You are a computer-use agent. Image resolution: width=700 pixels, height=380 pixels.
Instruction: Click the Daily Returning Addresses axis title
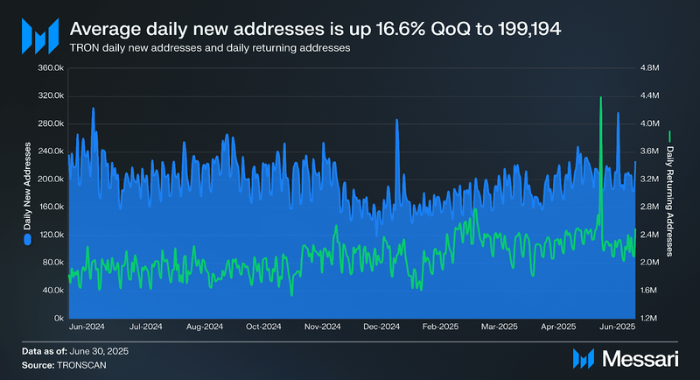[x=669, y=201]
